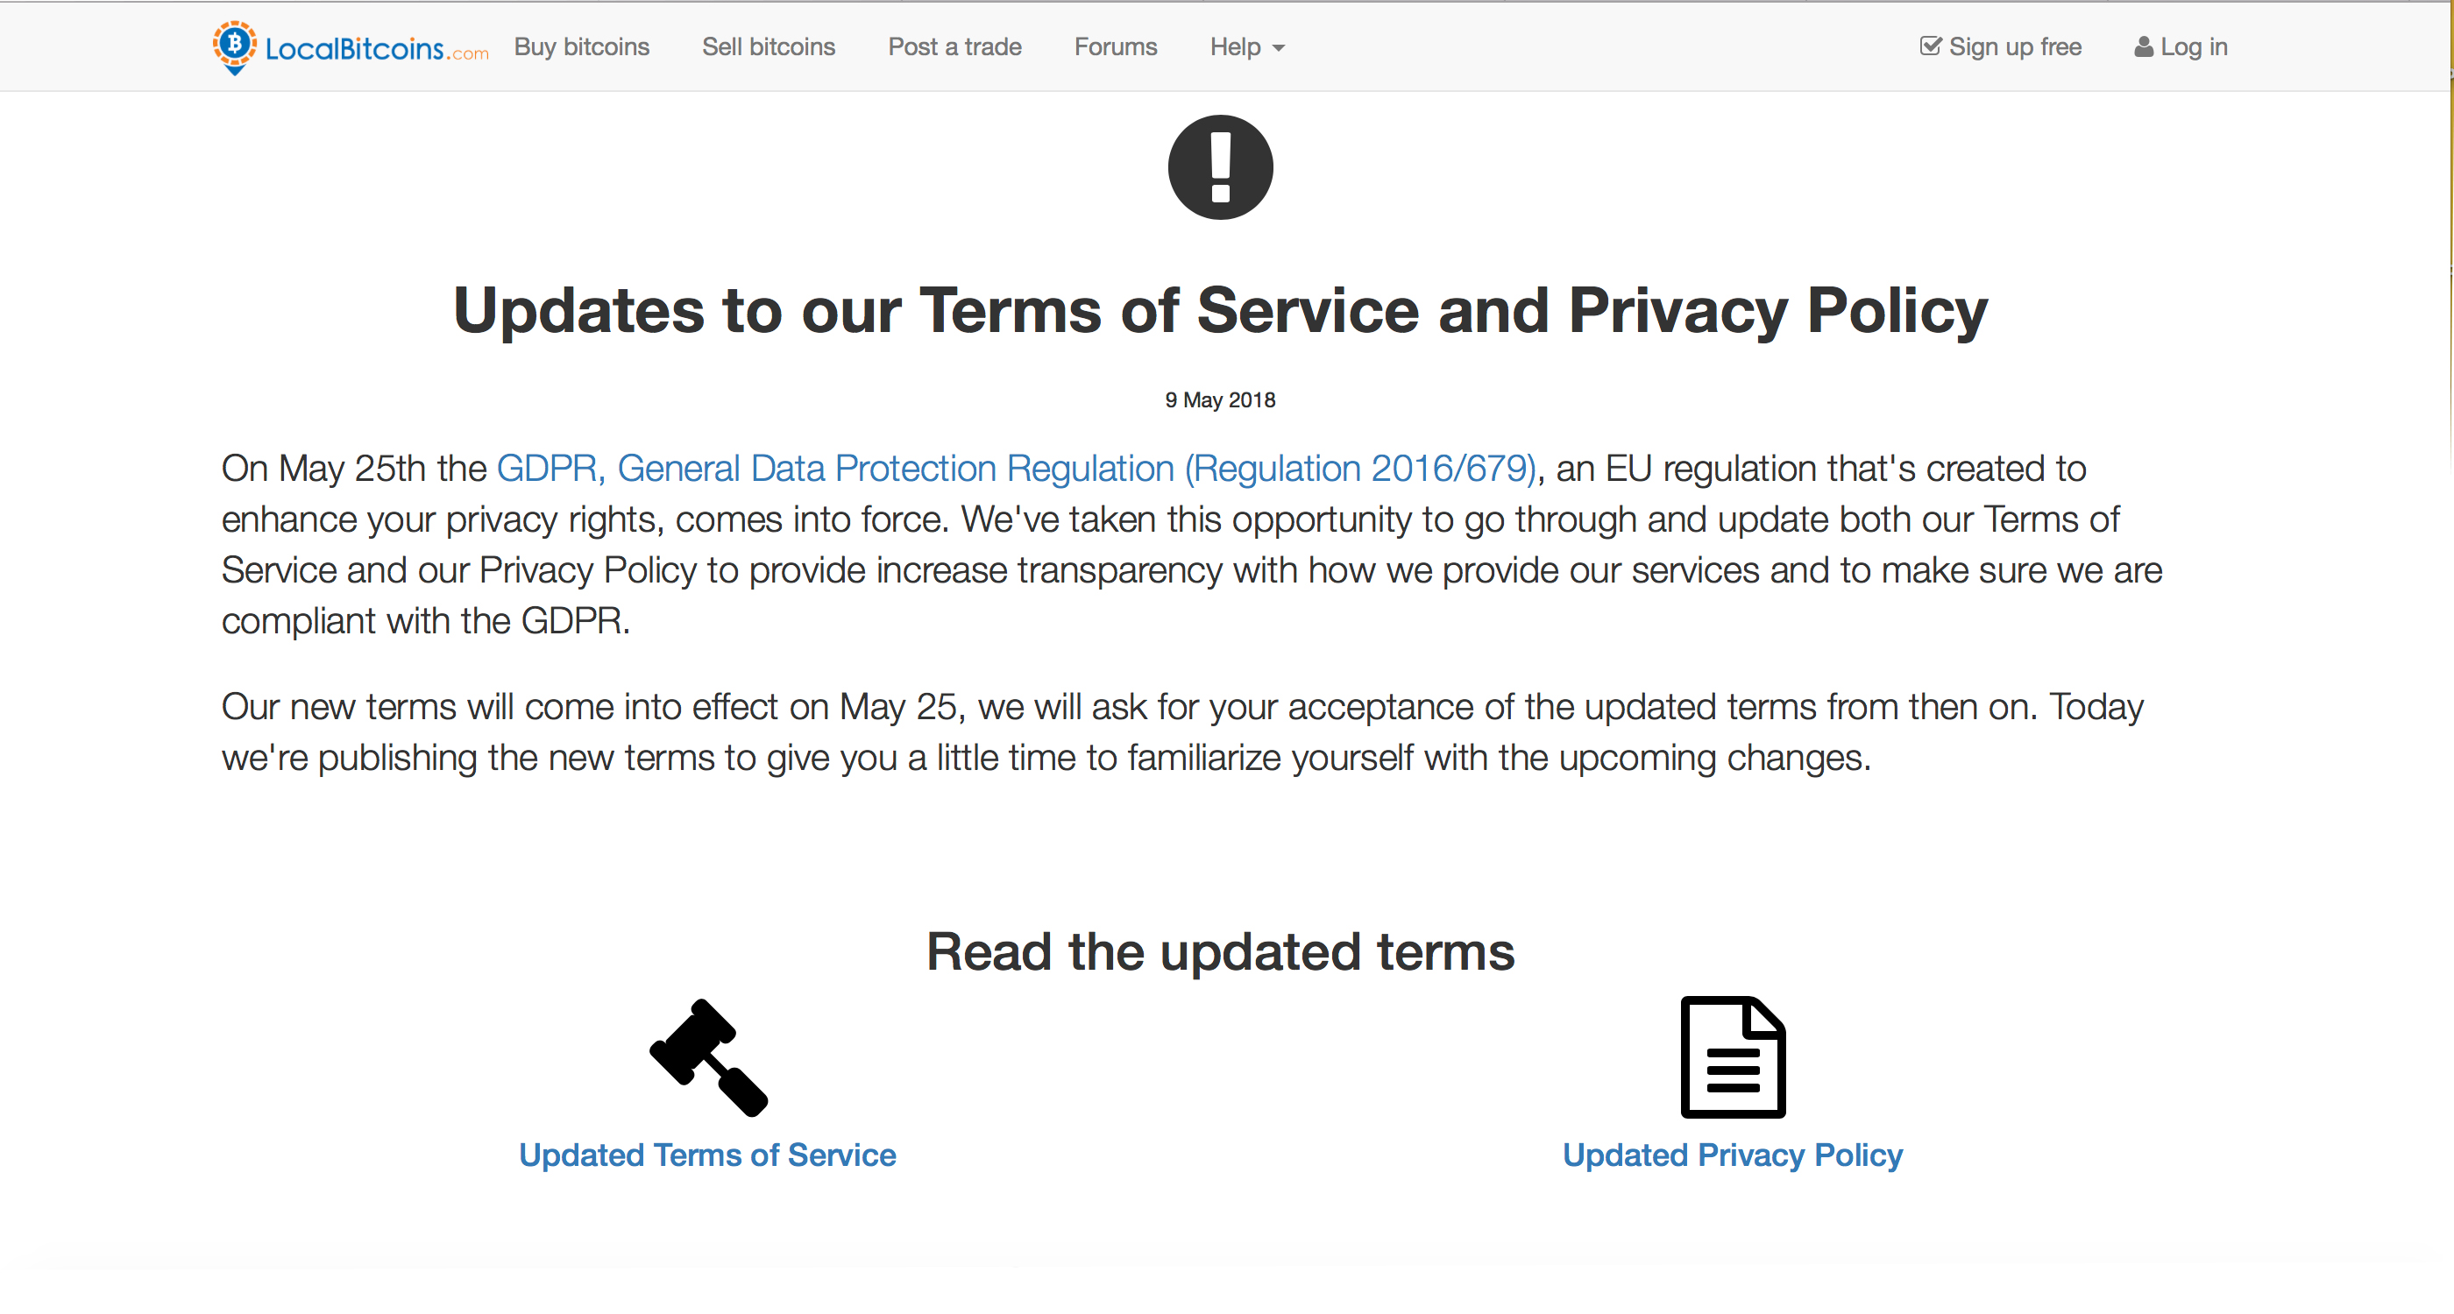Click the Forums tab
Screen dimensions: 2454x1314
(1115, 47)
